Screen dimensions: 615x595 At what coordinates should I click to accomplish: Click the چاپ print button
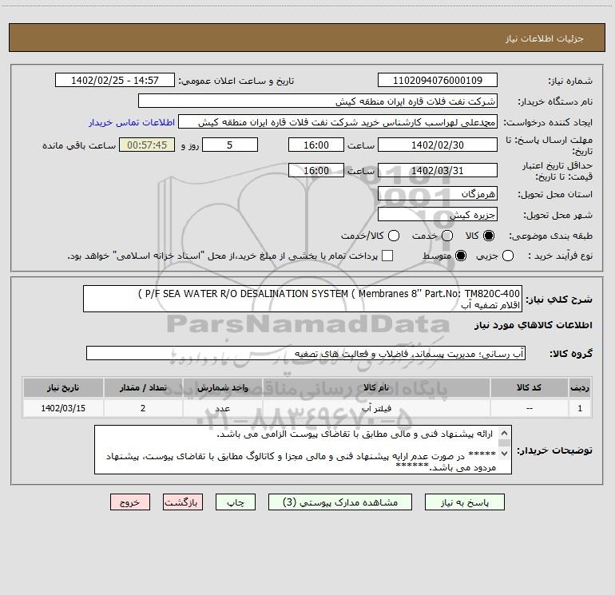pyautogui.click(x=236, y=502)
